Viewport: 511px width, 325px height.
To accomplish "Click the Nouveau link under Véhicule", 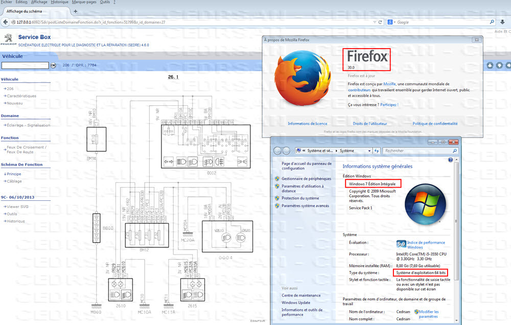I will point(15,103).
